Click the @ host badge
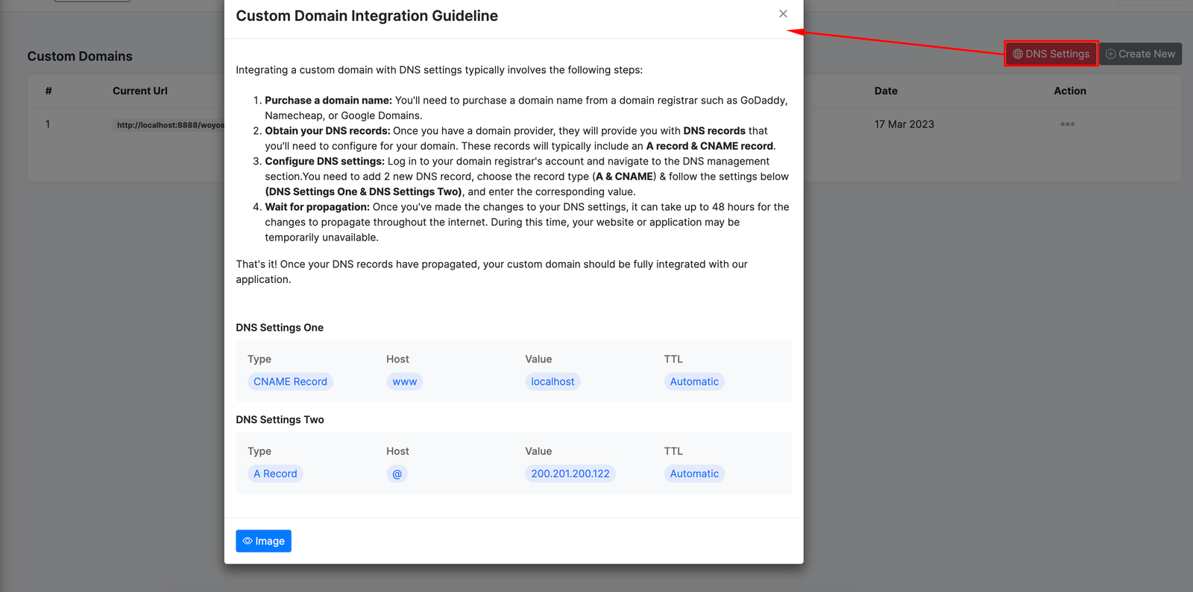The width and height of the screenshot is (1193, 592). pos(397,474)
